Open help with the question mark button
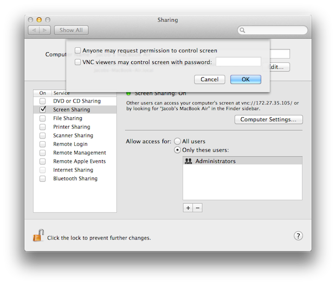The image size is (336, 285). click(x=298, y=236)
